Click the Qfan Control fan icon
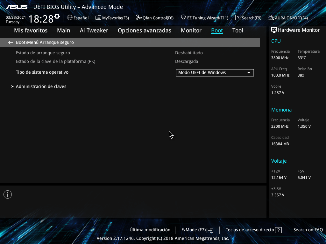This screenshot has width=326, height=244. pyautogui.click(x=138, y=18)
